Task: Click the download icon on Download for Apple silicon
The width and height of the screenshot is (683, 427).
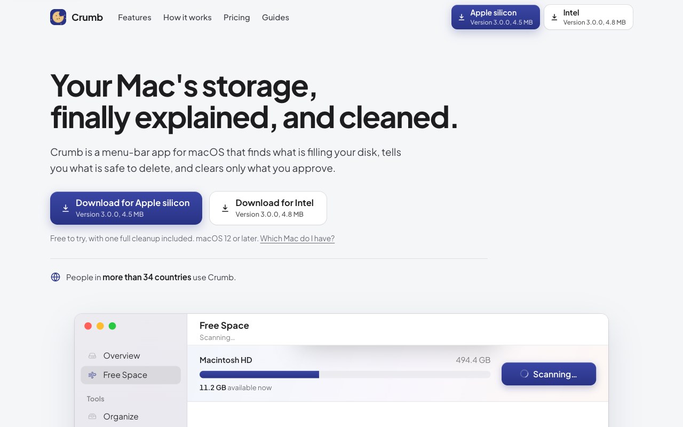Action: coord(66,208)
